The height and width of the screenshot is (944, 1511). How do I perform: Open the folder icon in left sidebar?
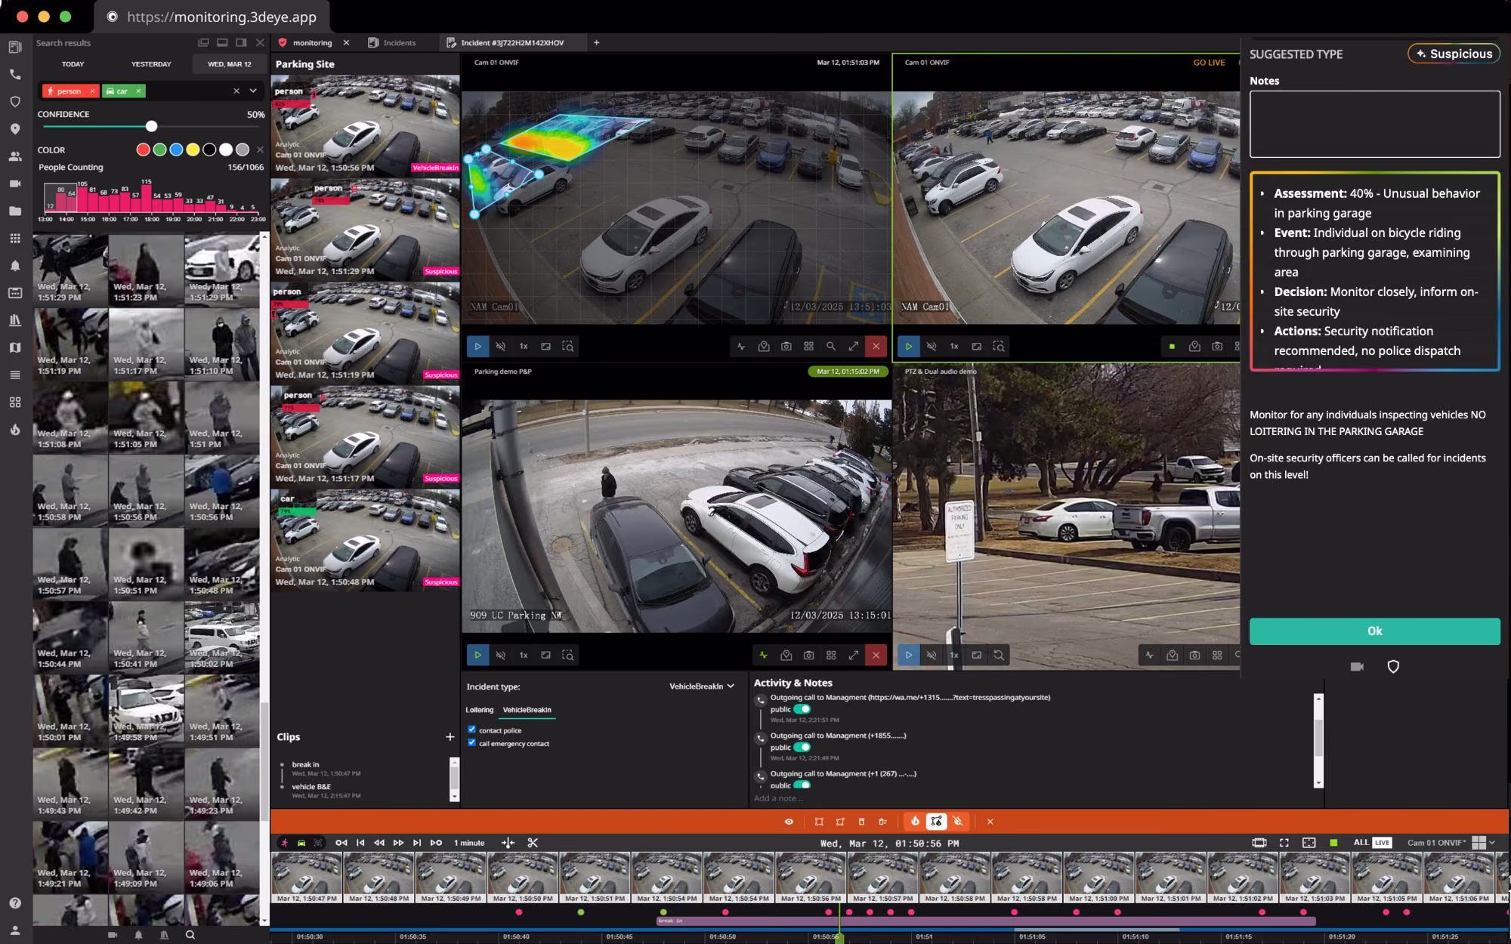pyautogui.click(x=15, y=211)
